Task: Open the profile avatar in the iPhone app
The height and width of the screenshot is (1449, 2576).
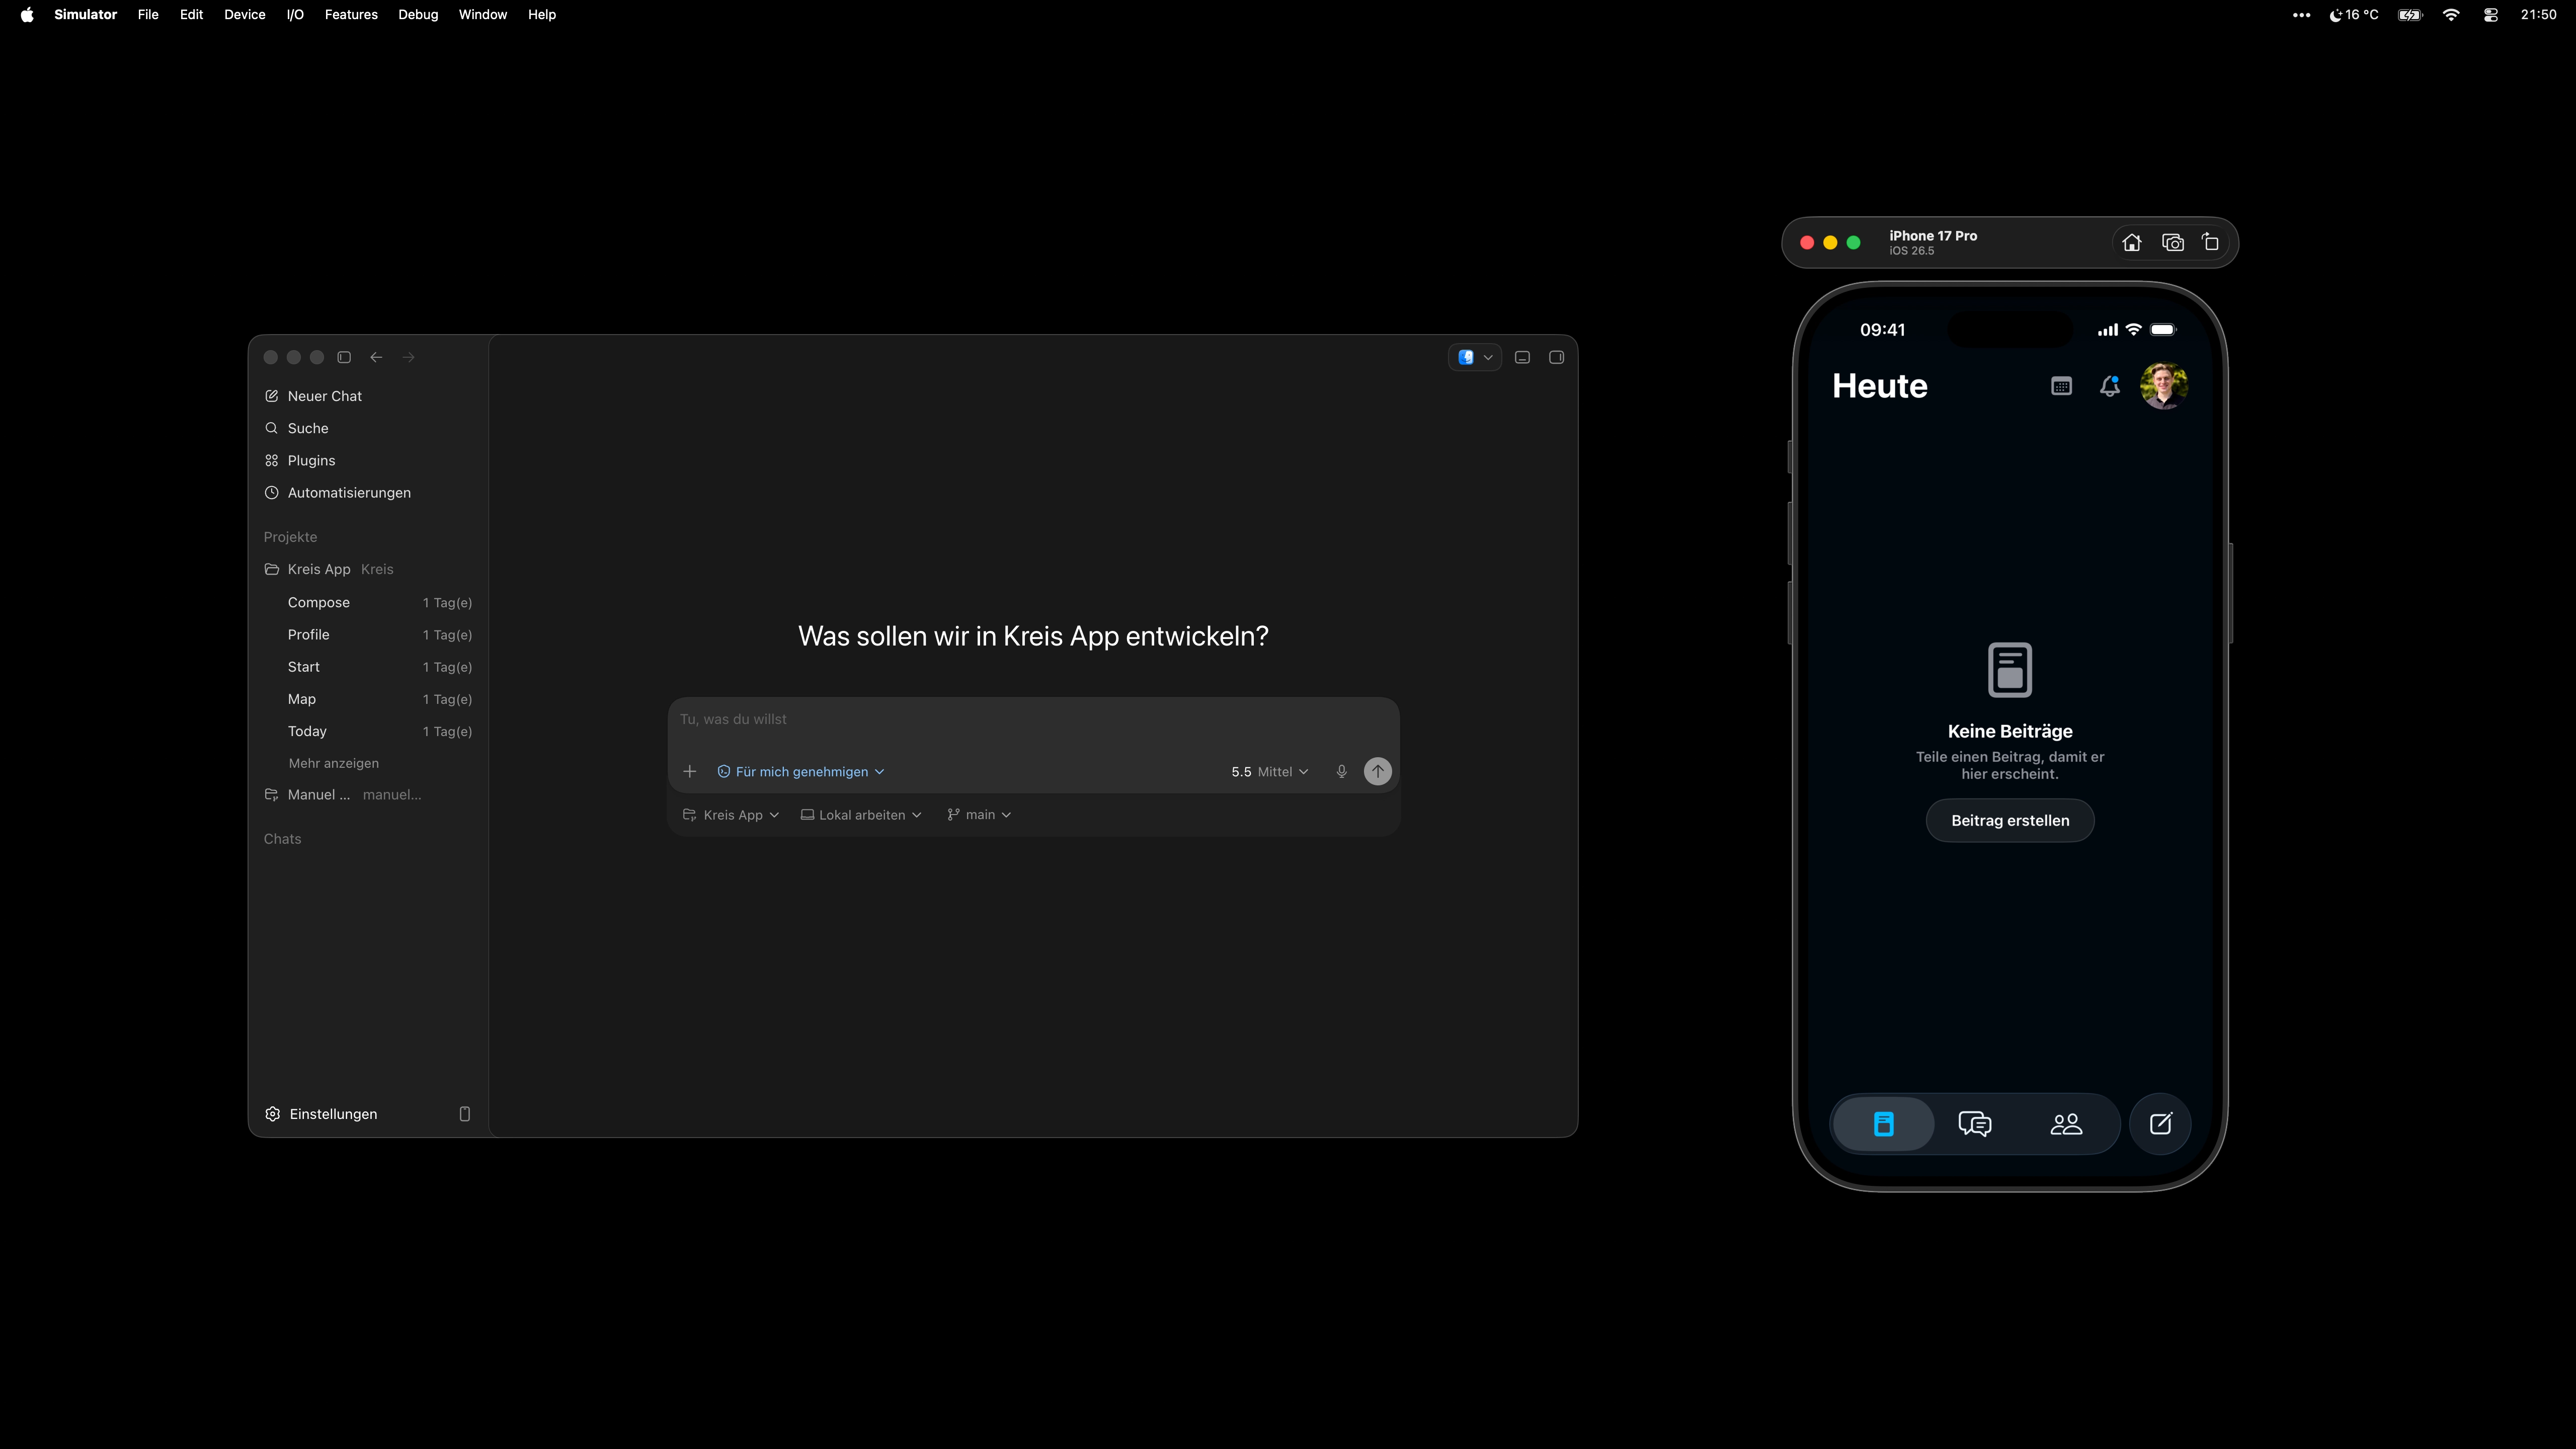Action: (2164, 386)
